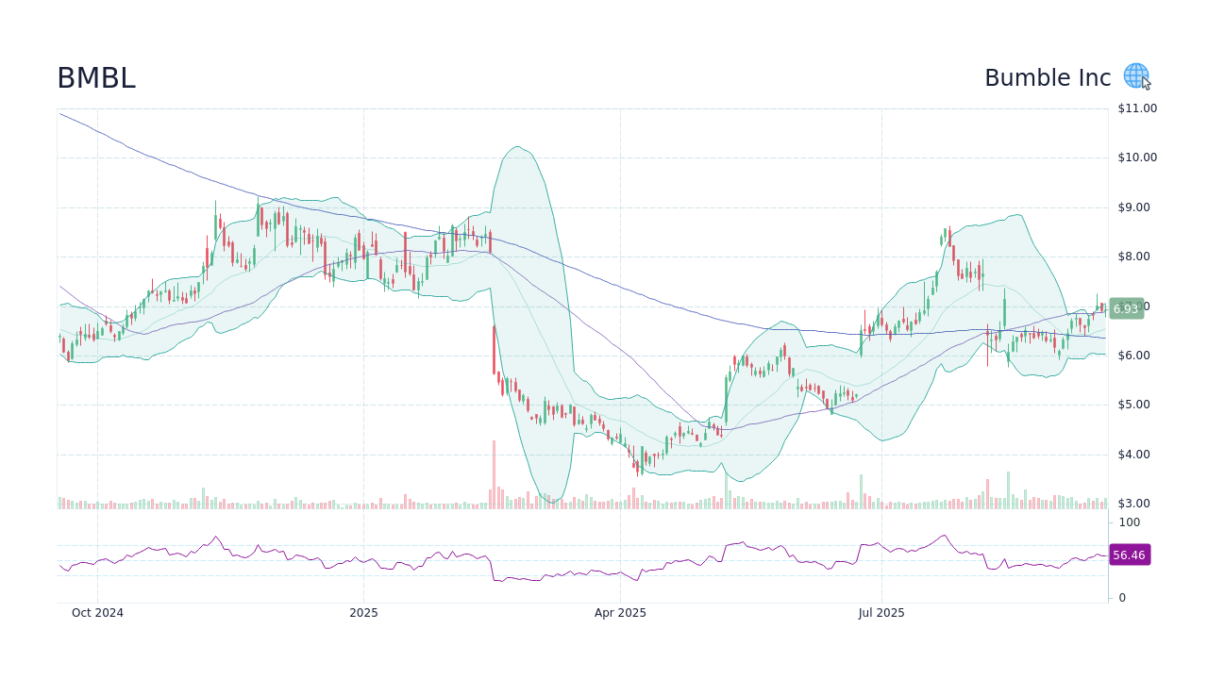This screenshot has height=679, width=1208.
Task: Click the purple RSI line at its August peak
Action: pos(944,535)
